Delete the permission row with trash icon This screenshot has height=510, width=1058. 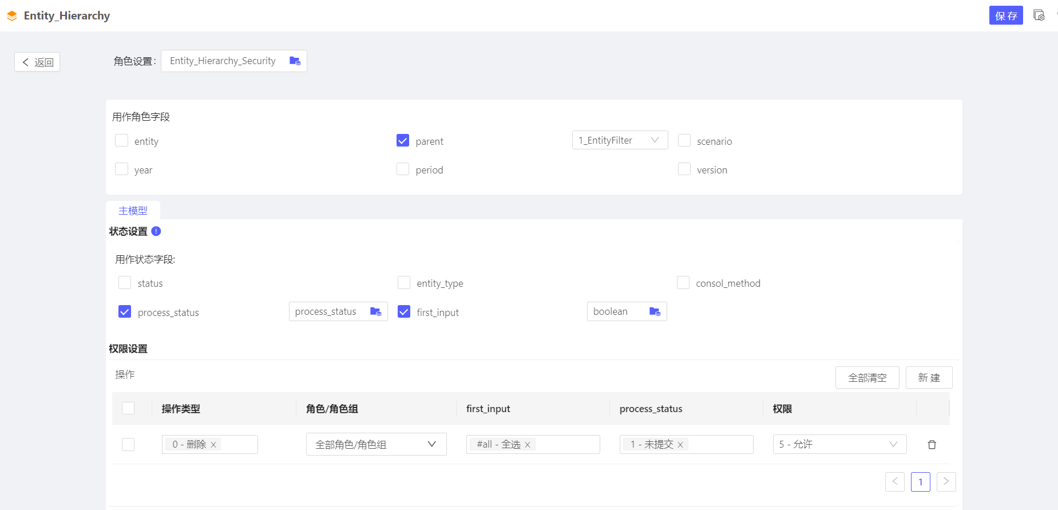[932, 445]
